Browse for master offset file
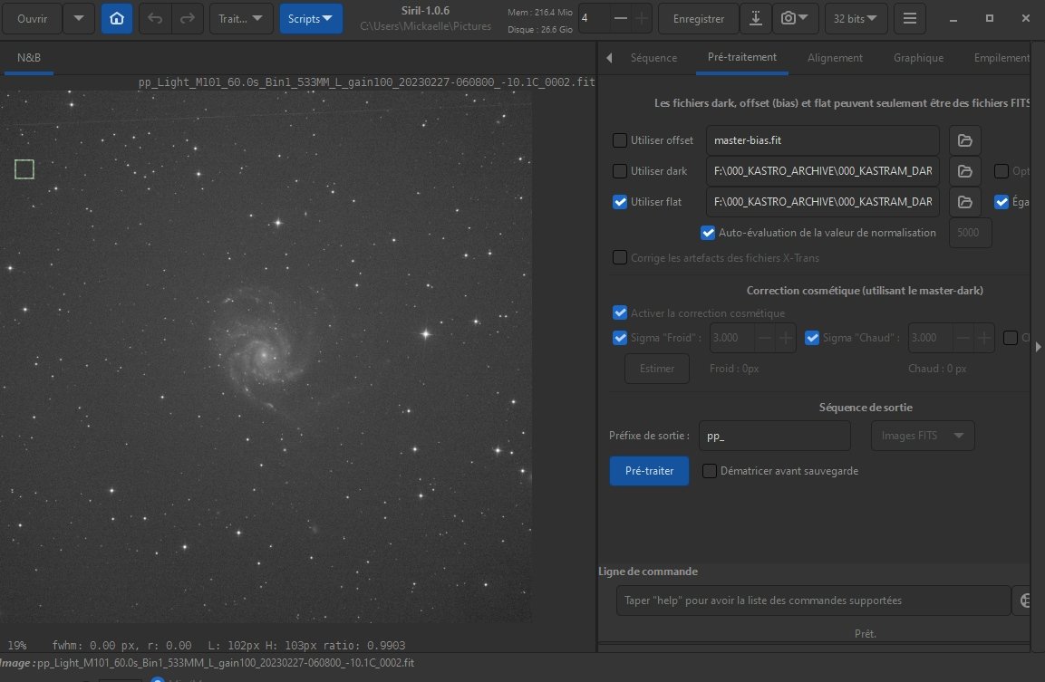The image size is (1045, 682). coord(964,140)
